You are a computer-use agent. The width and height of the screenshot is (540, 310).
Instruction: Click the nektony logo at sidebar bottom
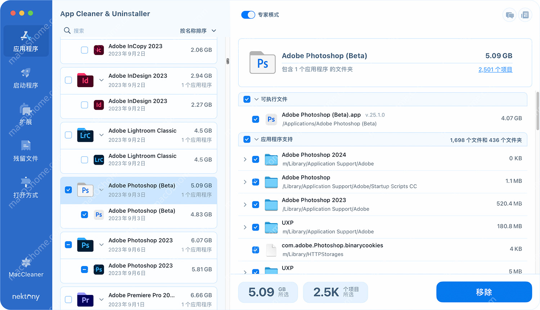click(x=26, y=296)
